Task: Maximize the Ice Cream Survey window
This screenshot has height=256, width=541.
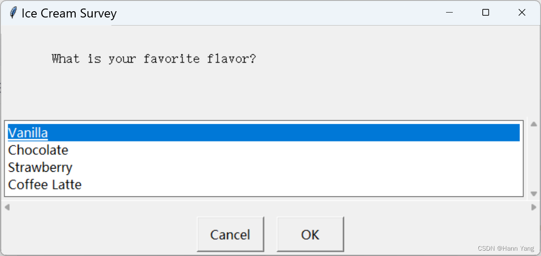Action: 485,13
